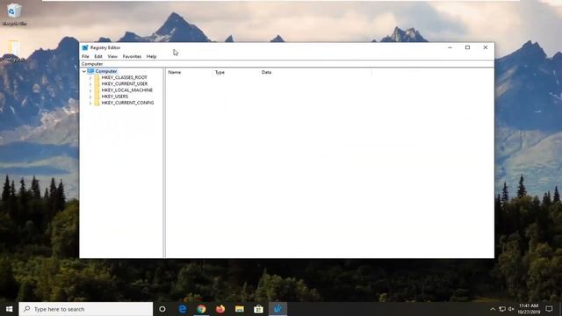This screenshot has width=562, height=316.
Task: Click the registry address bar showing Computer
Action: [287, 64]
